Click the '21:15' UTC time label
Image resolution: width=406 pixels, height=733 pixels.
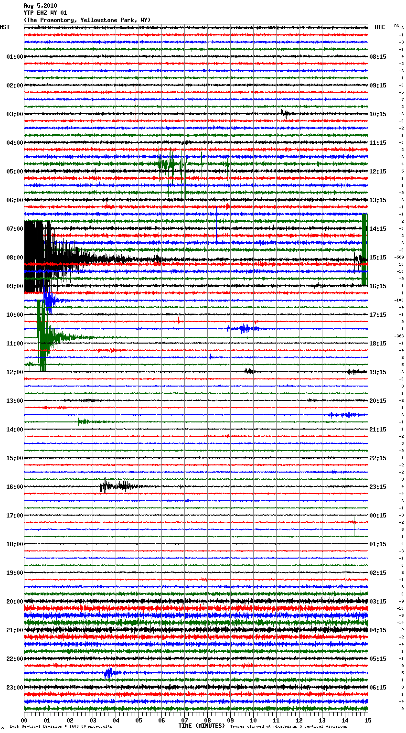tap(378, 430)
